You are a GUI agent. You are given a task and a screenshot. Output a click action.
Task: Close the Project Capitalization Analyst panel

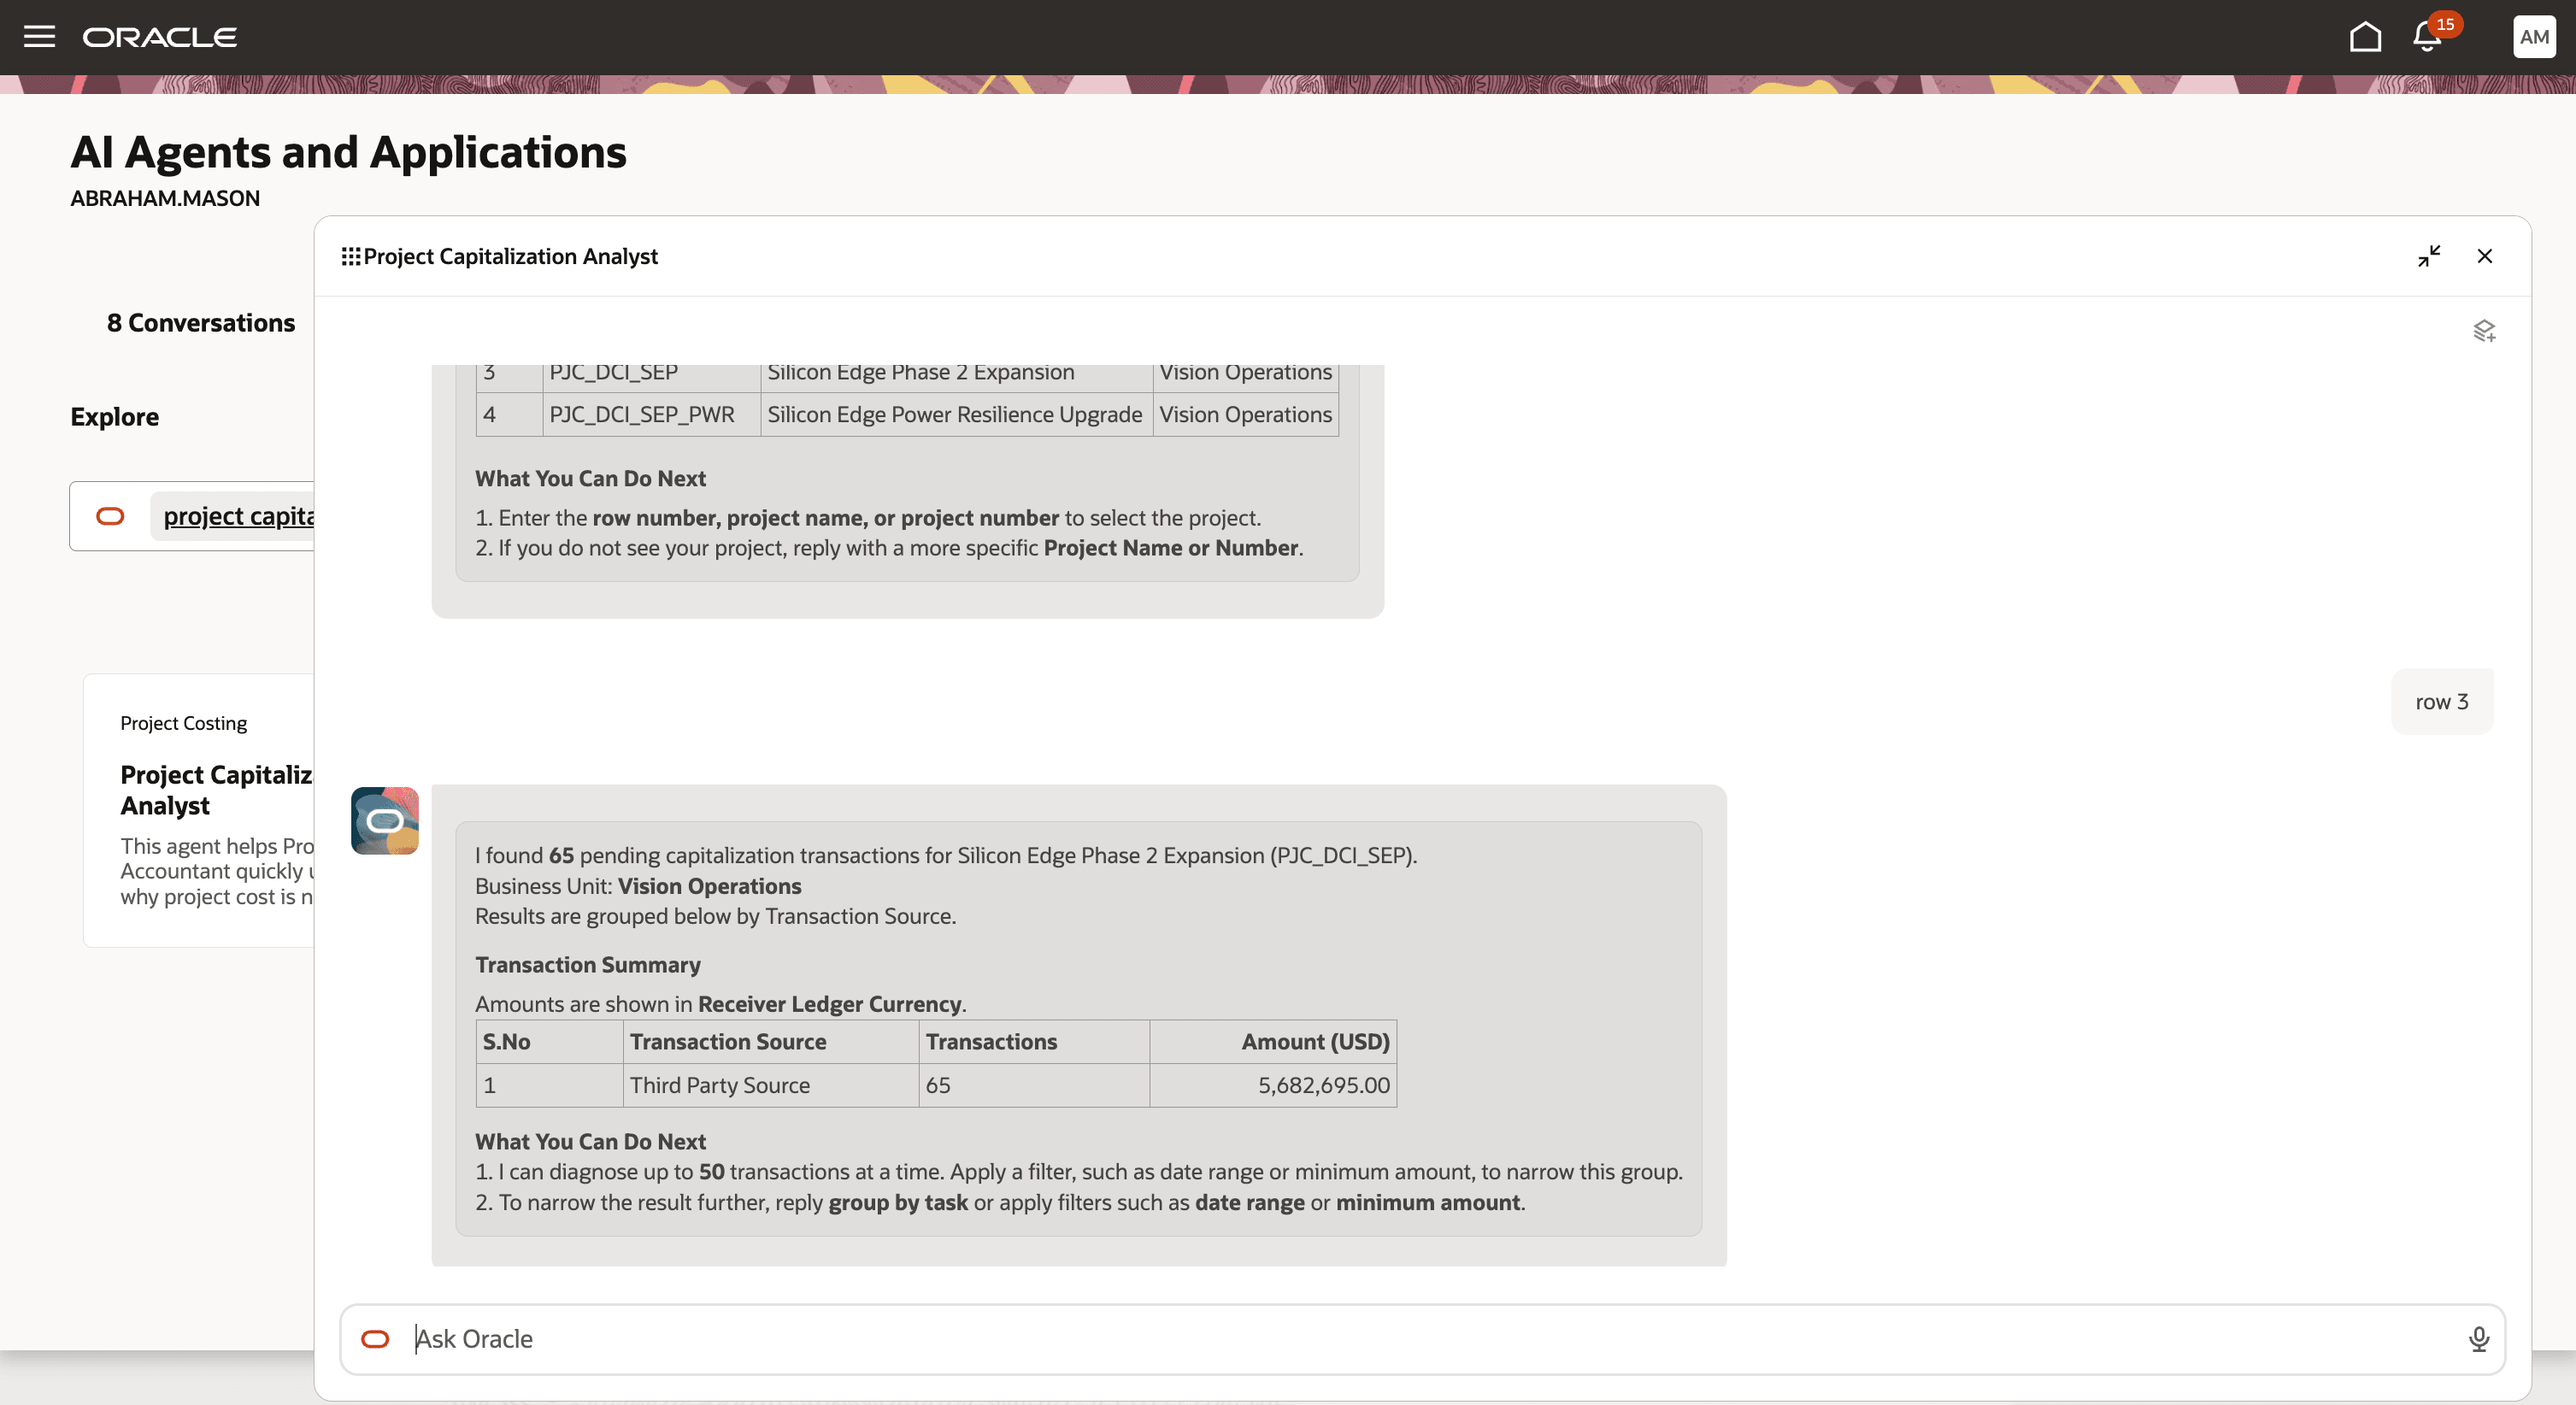point(2485,256)
